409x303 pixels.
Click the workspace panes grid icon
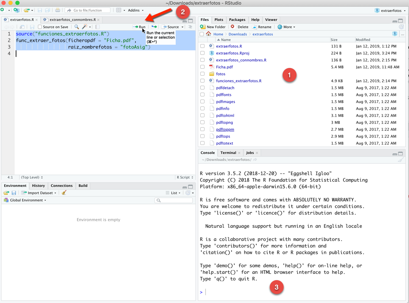[119, 10]
